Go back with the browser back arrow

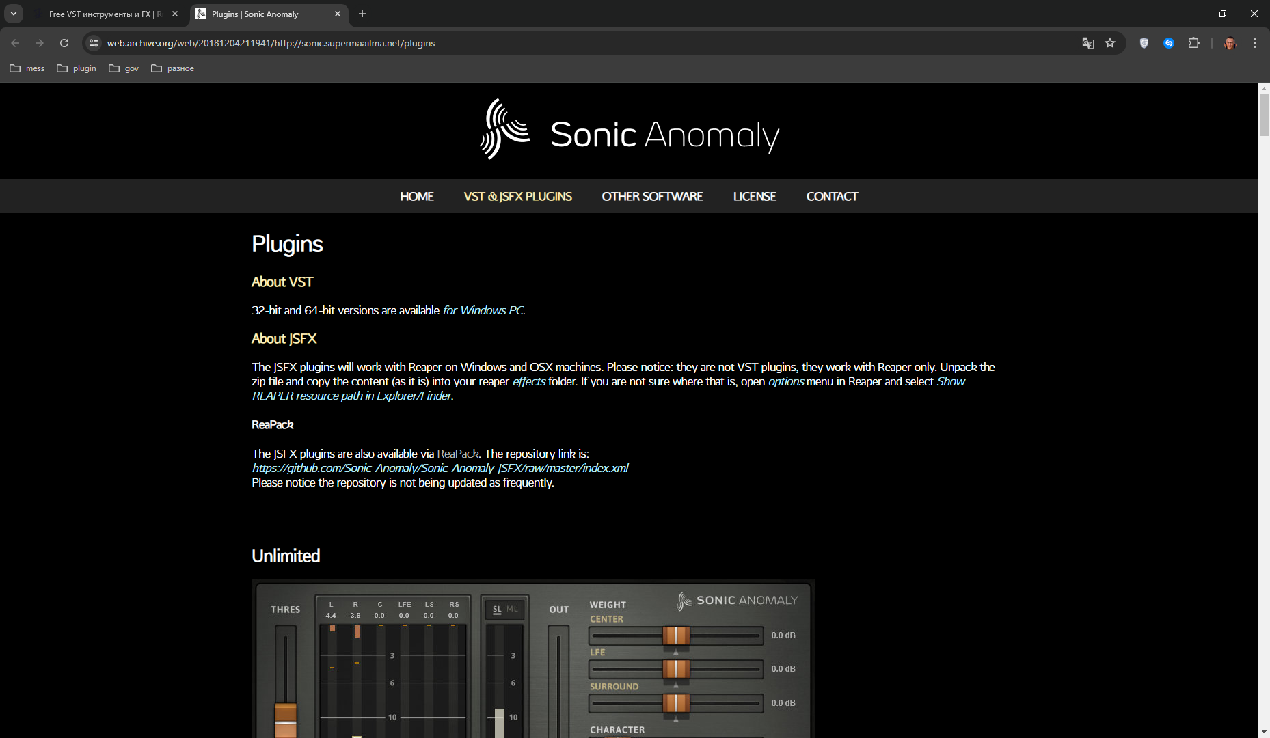point(15,43)
